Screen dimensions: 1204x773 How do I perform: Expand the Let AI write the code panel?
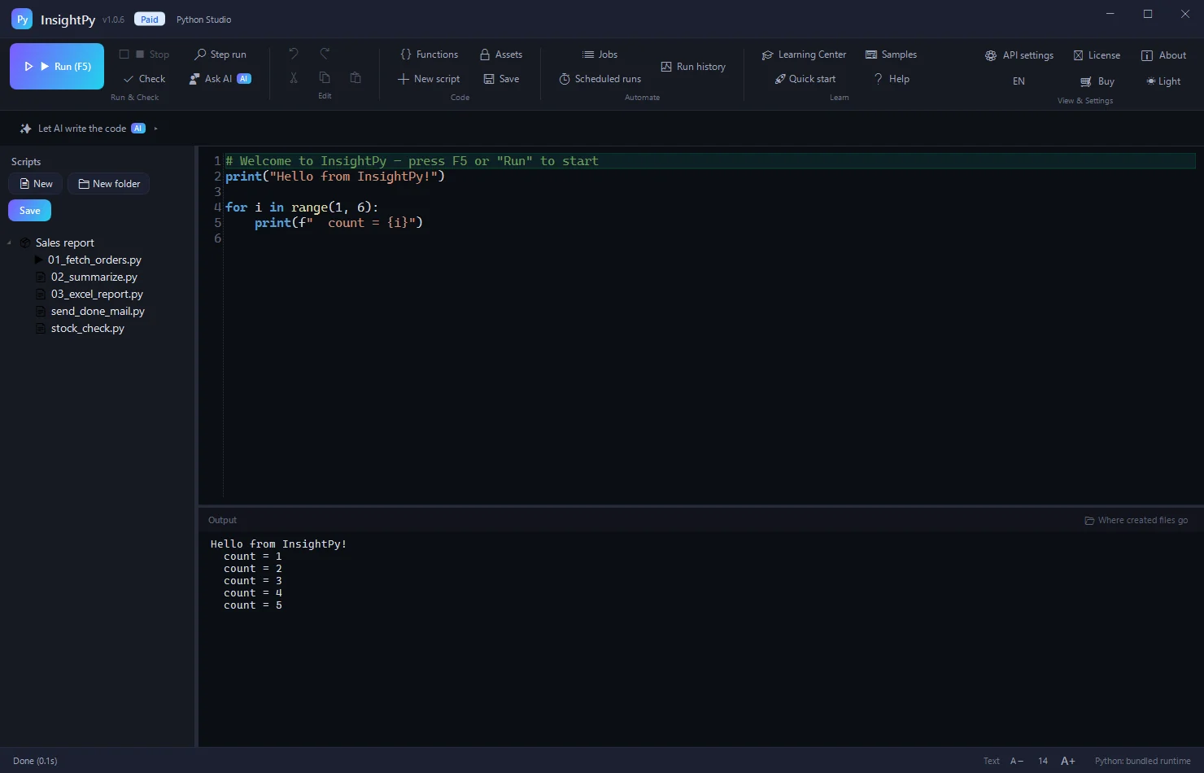[x=89, y=129]
